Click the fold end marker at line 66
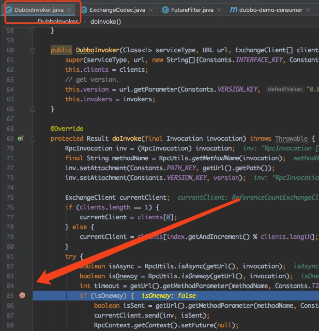 [x=33, y=109]
